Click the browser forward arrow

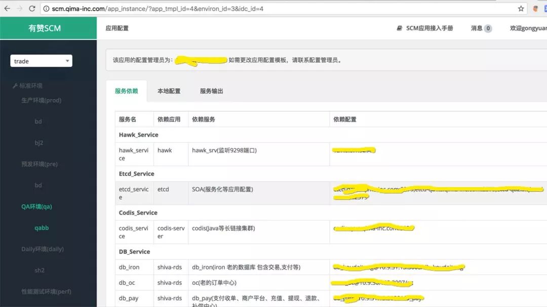(20, 9)
